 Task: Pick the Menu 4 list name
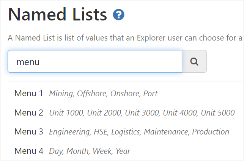[29, 151]
